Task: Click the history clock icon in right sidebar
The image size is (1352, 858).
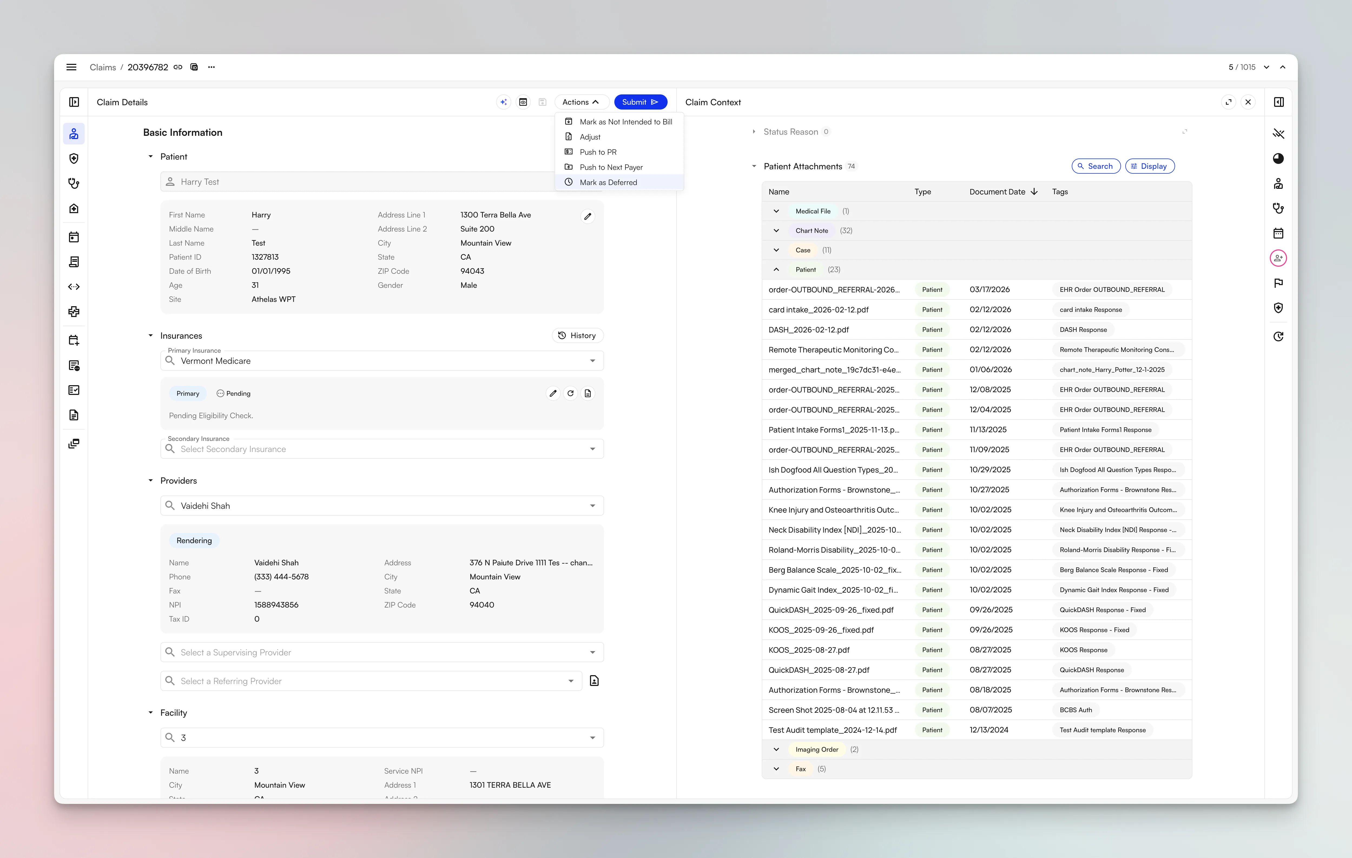Action: click(1278, 336)
